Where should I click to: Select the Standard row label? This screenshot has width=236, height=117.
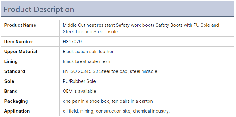(x=15, y=71)
